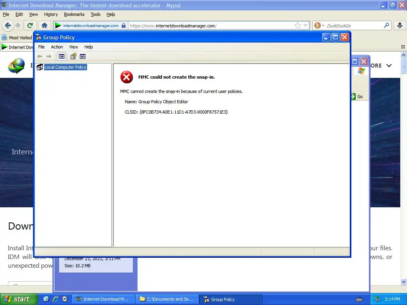Screen dimensions: 407x305
Task: Click the browser Back button
Action: pyautogui.click(x=8, y=25)
